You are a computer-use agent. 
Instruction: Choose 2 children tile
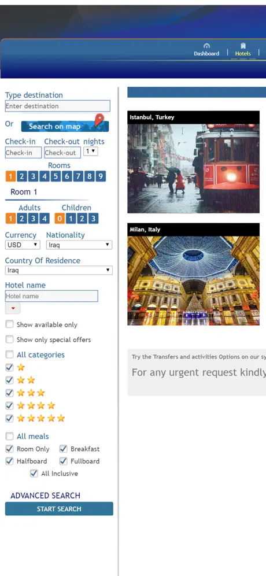[82, 219]
